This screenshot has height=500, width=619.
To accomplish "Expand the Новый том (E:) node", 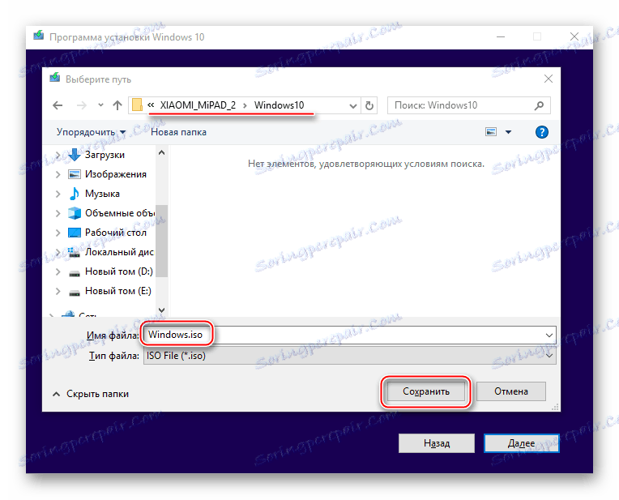I will 58,291.
